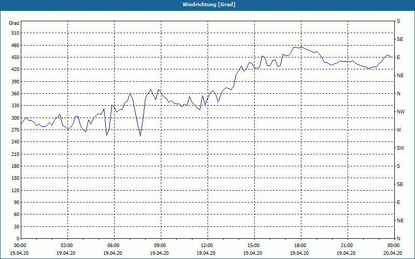Viewport: 415px width, 259px height.
Task: Select the 330 y-axis value
Action: [16, 106]
